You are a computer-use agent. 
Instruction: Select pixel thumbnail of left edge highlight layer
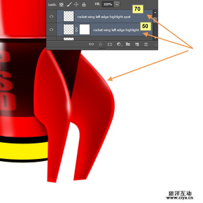pos(69,29)
